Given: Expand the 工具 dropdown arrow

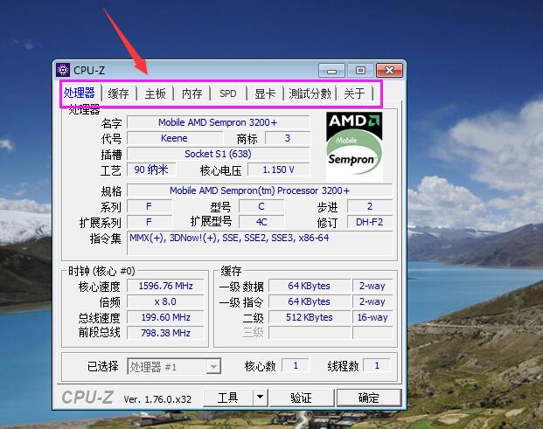Looking at the screenshot, I should [x=261, y=398].
